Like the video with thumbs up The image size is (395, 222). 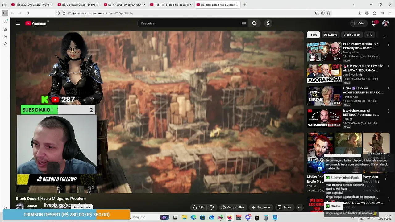coord(198,208)
